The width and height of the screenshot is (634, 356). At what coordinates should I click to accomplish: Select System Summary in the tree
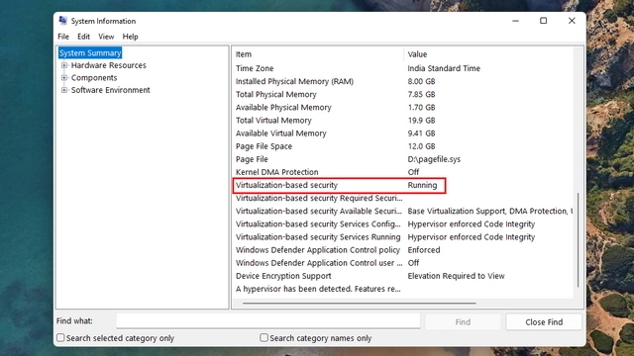tap(90, 52)
